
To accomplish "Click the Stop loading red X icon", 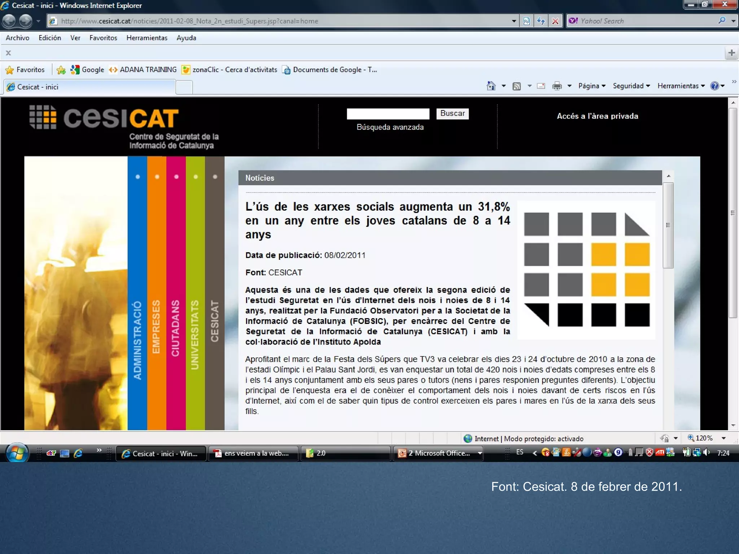I will point(555,21).
